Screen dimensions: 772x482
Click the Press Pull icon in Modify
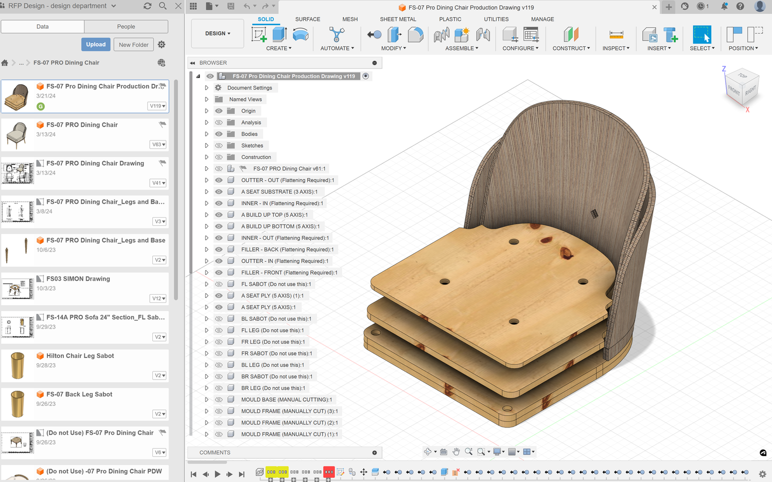pos(394,34)
